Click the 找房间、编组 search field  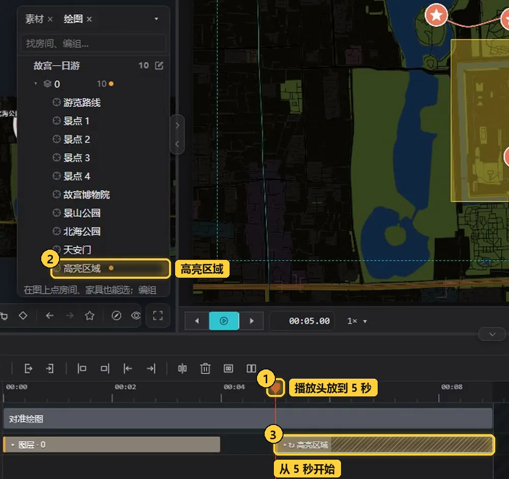click(x=94, y=43)
